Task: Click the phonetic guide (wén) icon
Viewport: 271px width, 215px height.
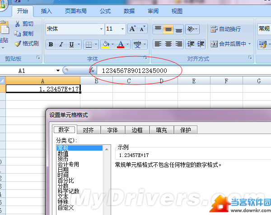Action: point(137,45)
